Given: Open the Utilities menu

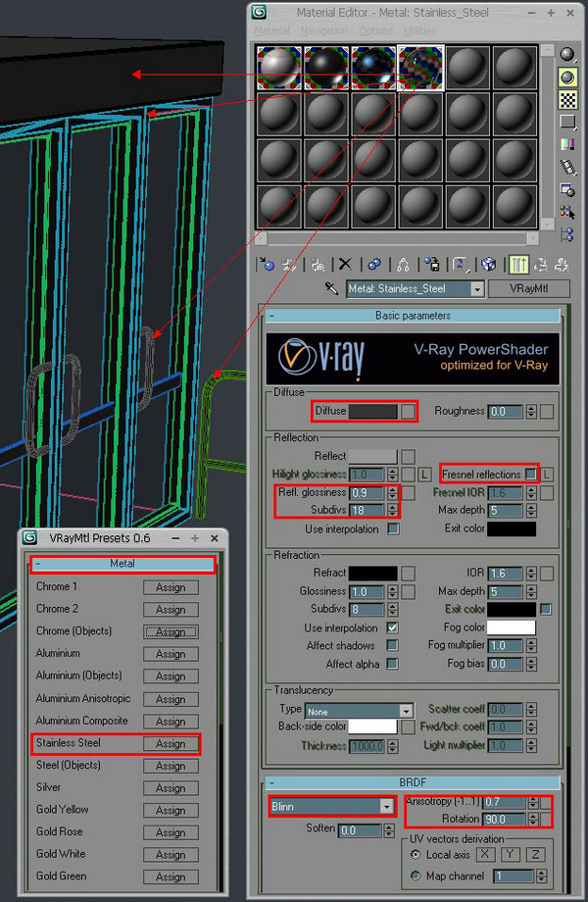Looking at the screenshot, I should pyautogui.click(x=419, y=30).
